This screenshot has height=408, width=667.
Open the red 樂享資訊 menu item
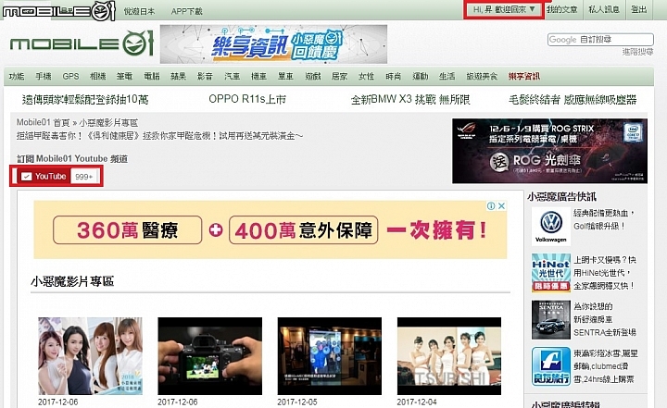(524, 77)
